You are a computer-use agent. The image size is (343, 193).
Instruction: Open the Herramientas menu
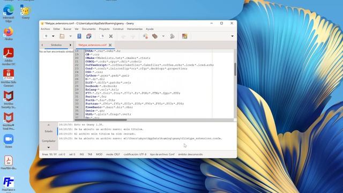(x=135, y=29)
